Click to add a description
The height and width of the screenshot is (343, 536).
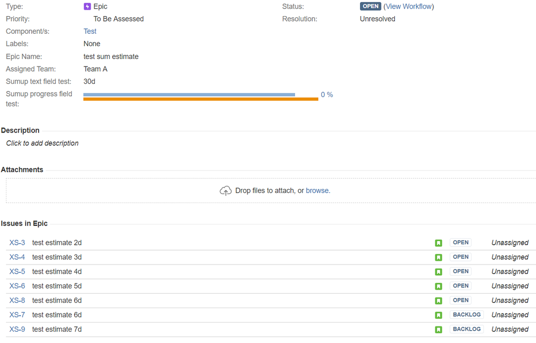click(42, 143)
